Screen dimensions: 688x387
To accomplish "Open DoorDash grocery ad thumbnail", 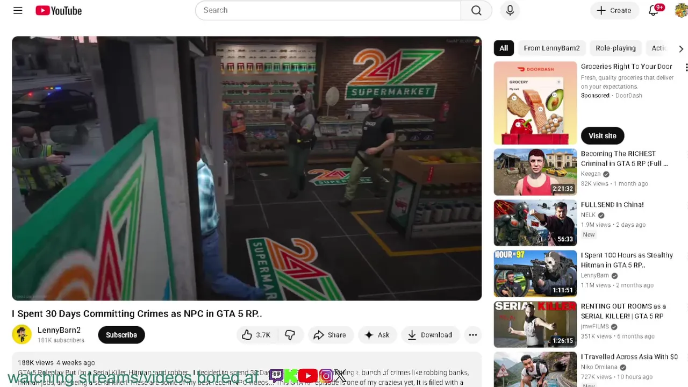I will pos(535,103).
